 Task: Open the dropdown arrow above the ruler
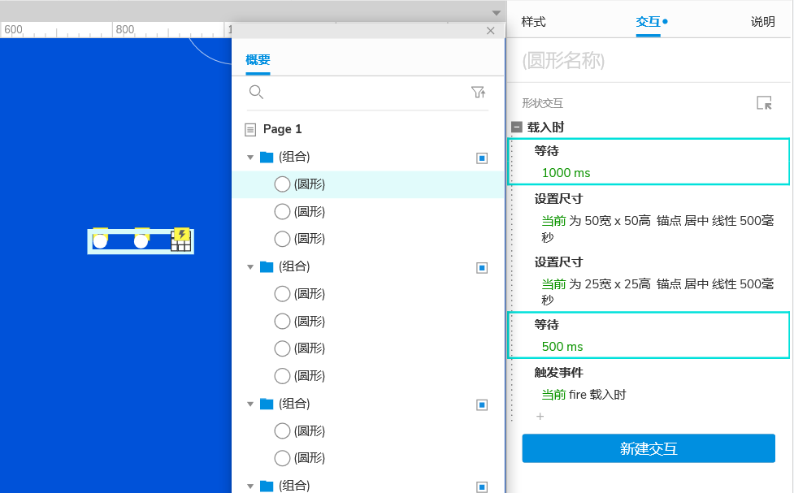pos(497,13)
